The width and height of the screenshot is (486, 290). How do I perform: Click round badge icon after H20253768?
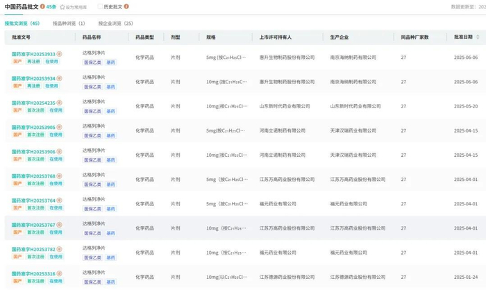pyautogui.click(x=59, y=176)
